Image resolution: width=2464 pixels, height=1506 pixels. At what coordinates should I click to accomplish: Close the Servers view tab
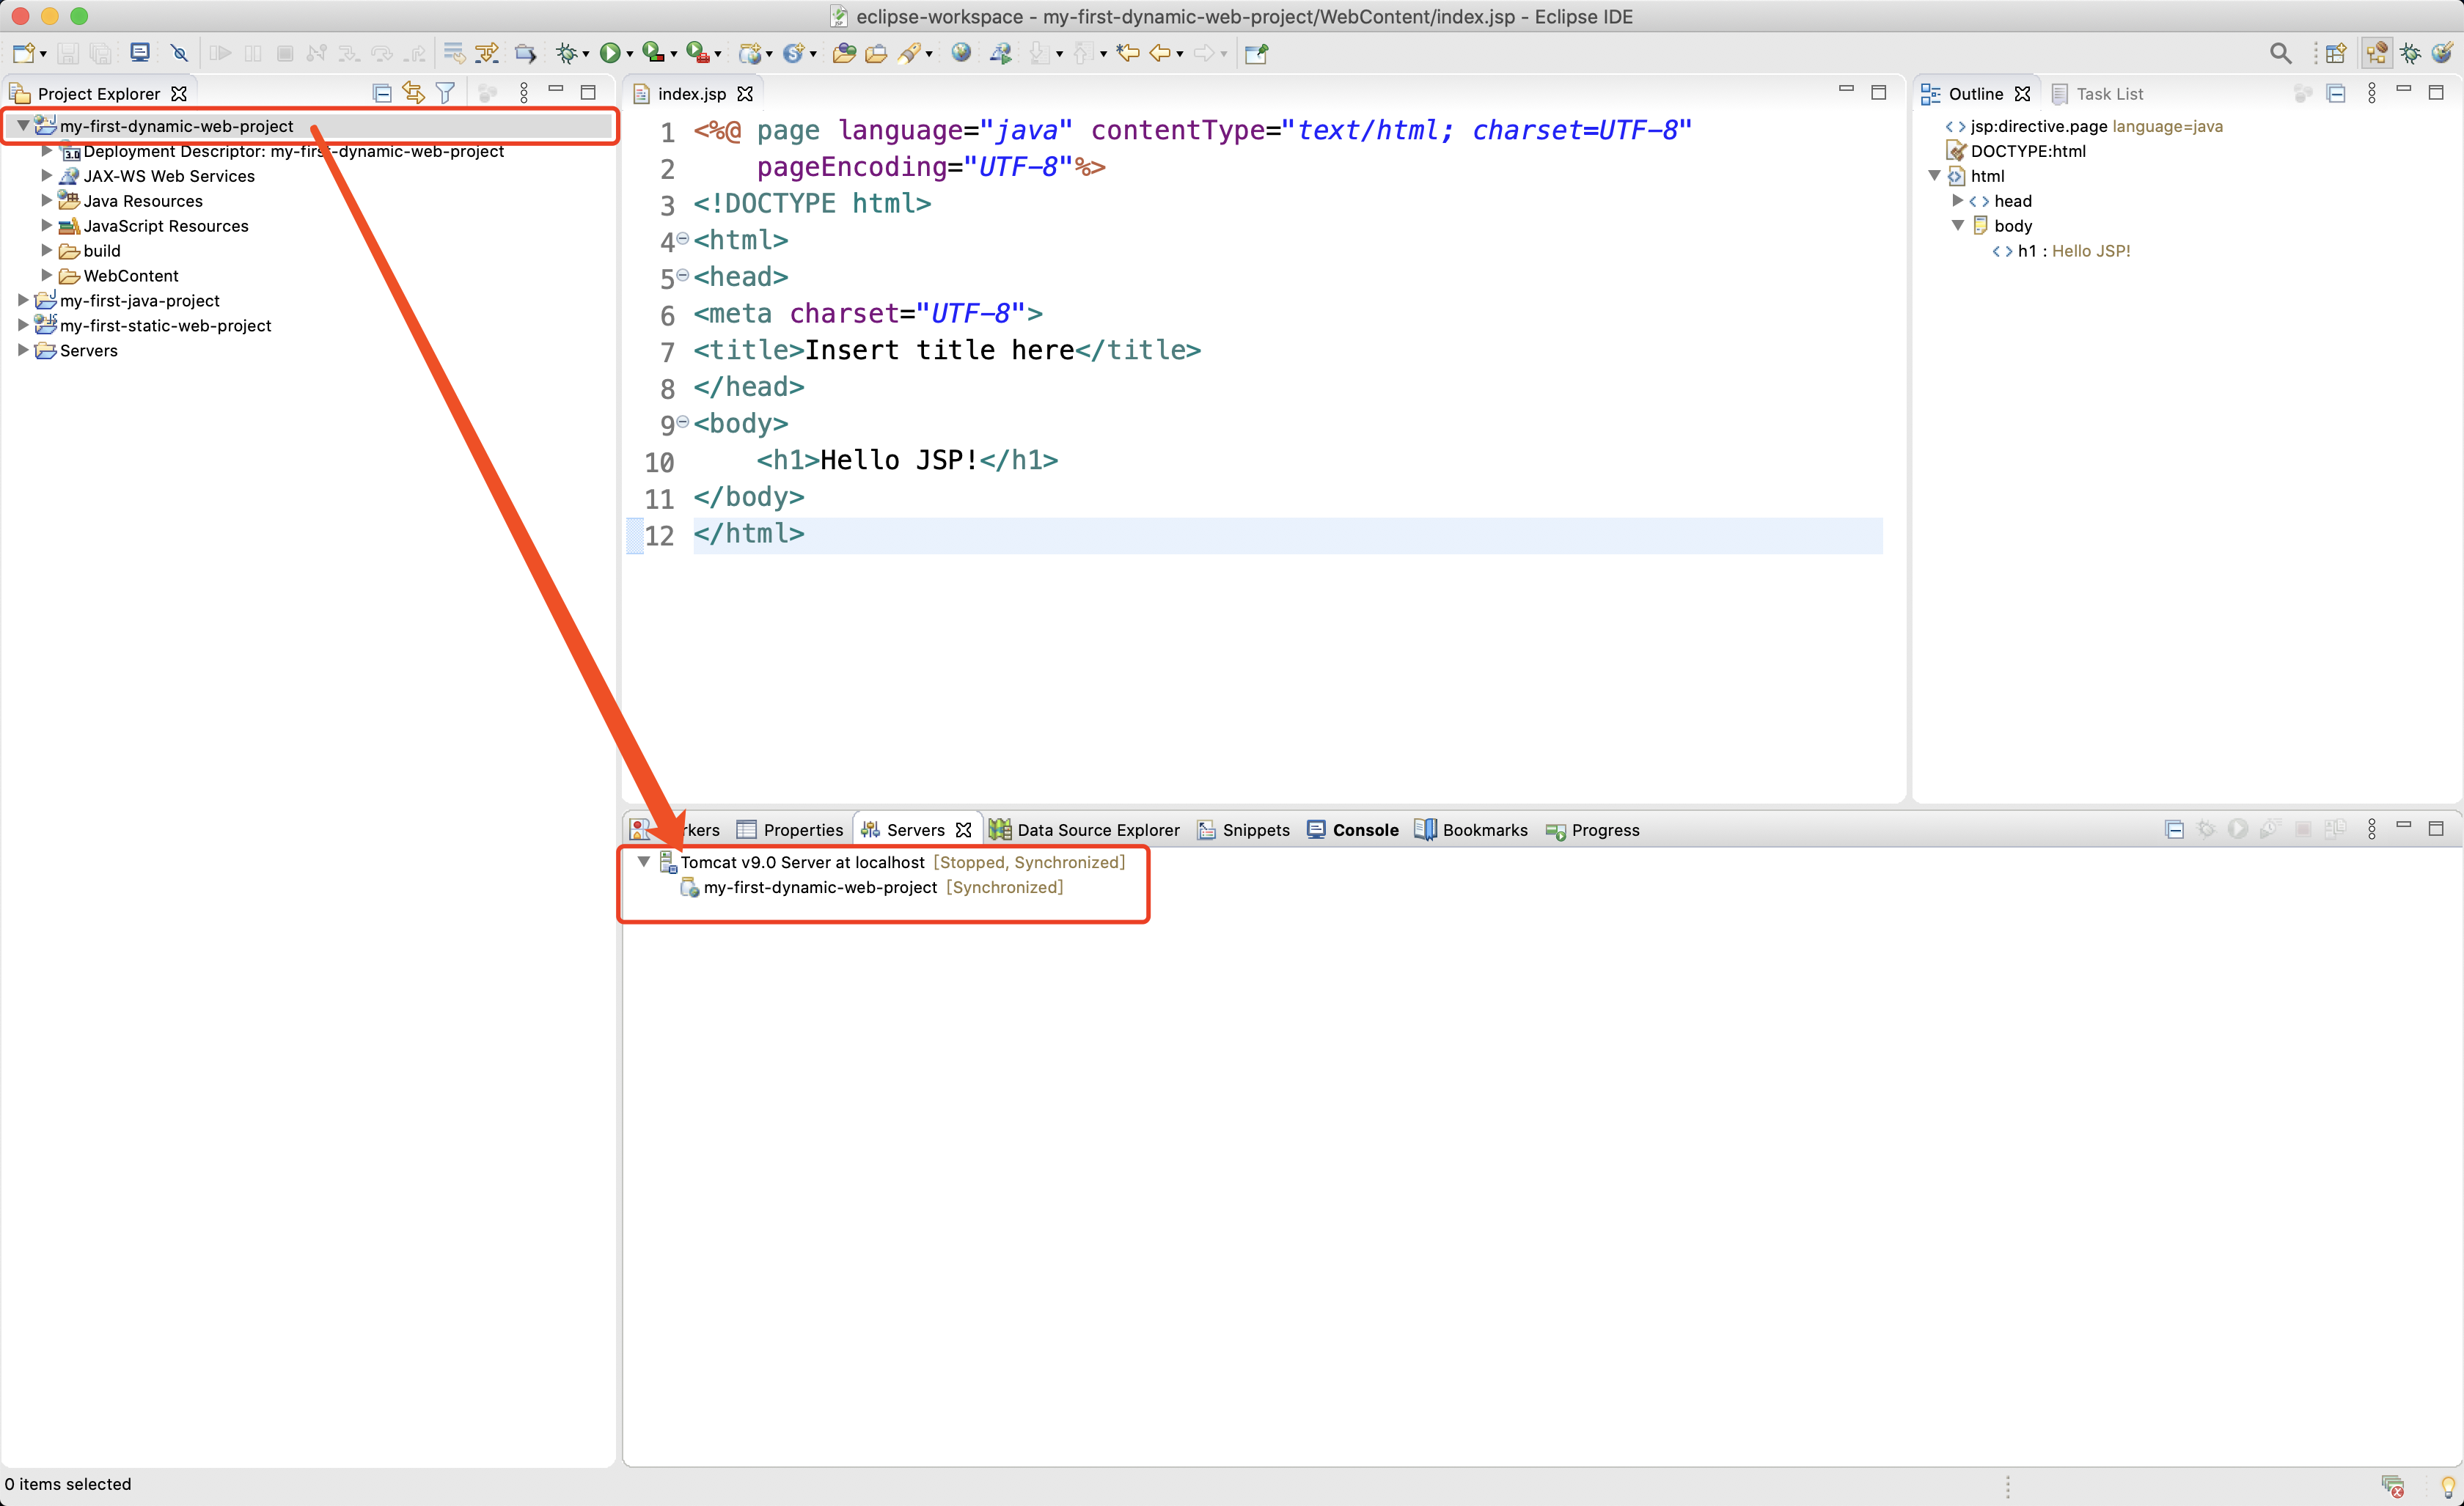(964, 830)
